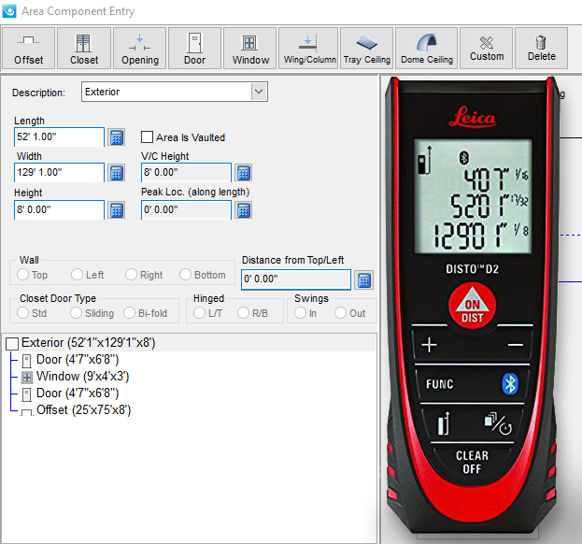Select Swings Out option
The width and height of the screenshot is (582, 544).
[340, 313]
